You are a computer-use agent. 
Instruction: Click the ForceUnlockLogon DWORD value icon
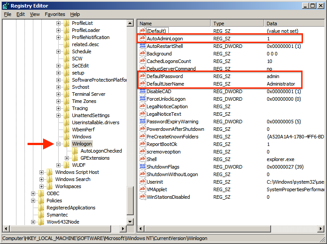click(x=143, y=98)
